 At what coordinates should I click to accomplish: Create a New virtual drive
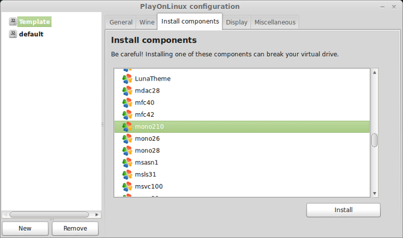pos(25,228)
